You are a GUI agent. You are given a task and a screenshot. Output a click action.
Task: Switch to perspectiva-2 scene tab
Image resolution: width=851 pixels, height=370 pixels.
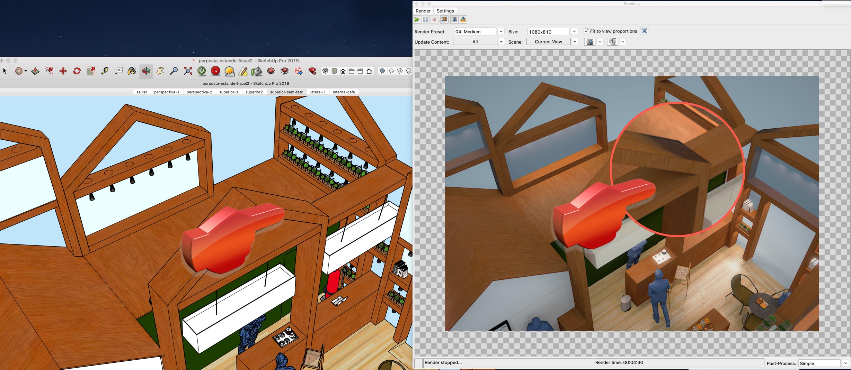coord(199,92)
